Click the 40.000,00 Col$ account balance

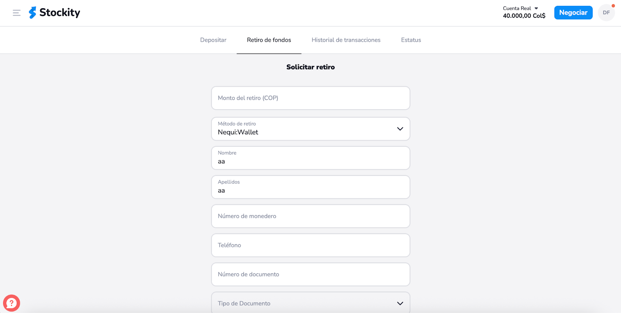524,16
